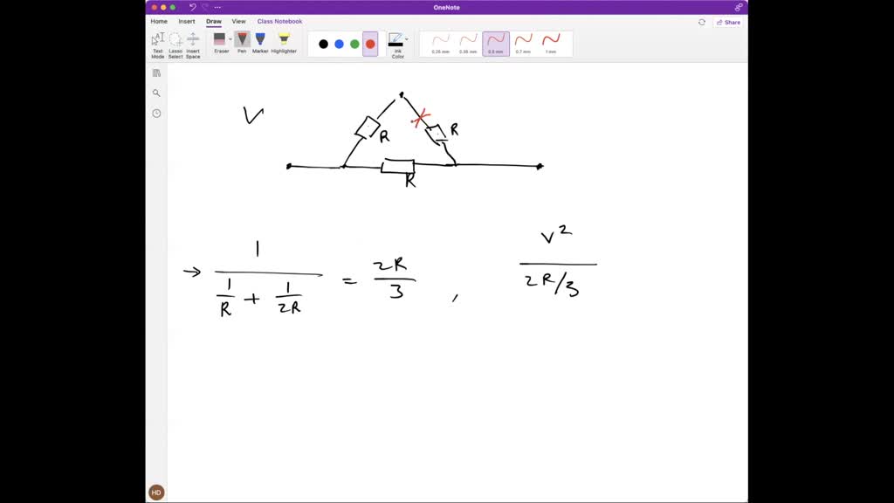This screenshot has height=503, width=894.
Task: Open the Class Notebook tab
Action: pyautogui.click(x=279, y=20)
